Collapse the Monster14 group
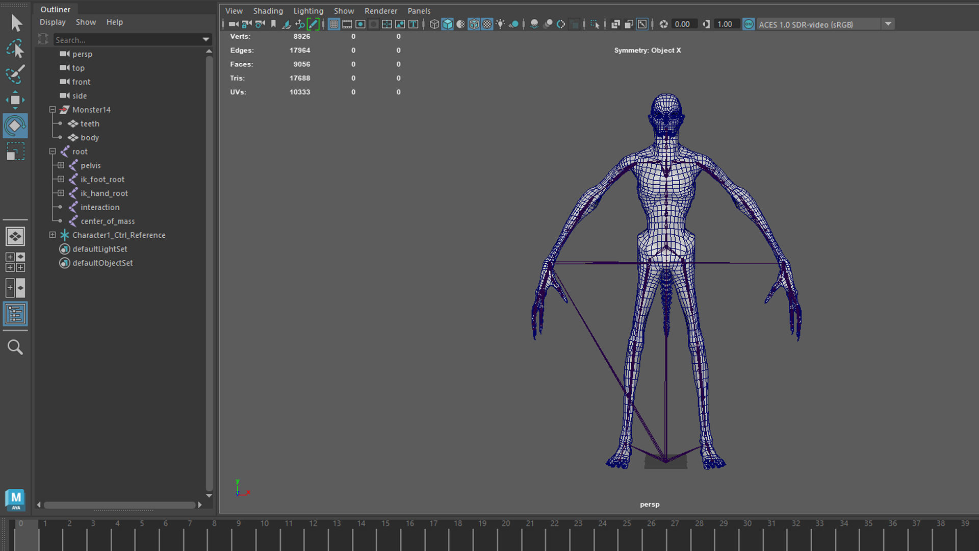The width and height of the screenshot is (979, 551). 53,110
